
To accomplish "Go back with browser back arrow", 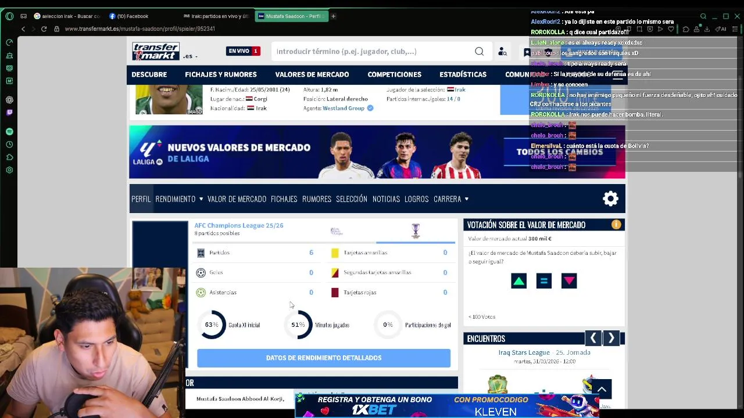I will 23,29.
